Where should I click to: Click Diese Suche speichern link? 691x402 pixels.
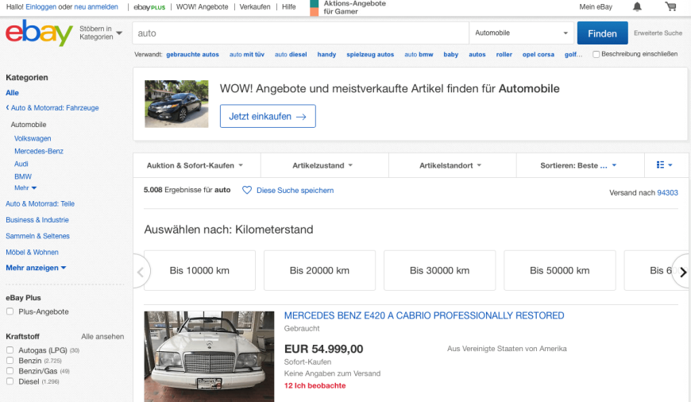click(x=295, y=191)
